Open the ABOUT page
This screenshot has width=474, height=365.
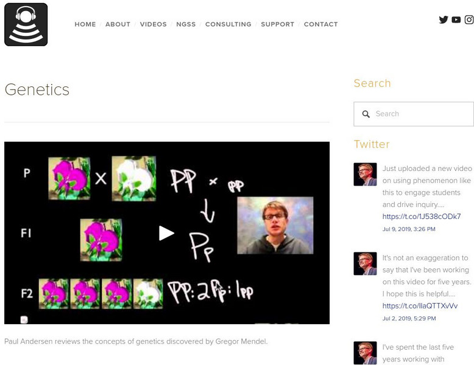coord(118,24)
